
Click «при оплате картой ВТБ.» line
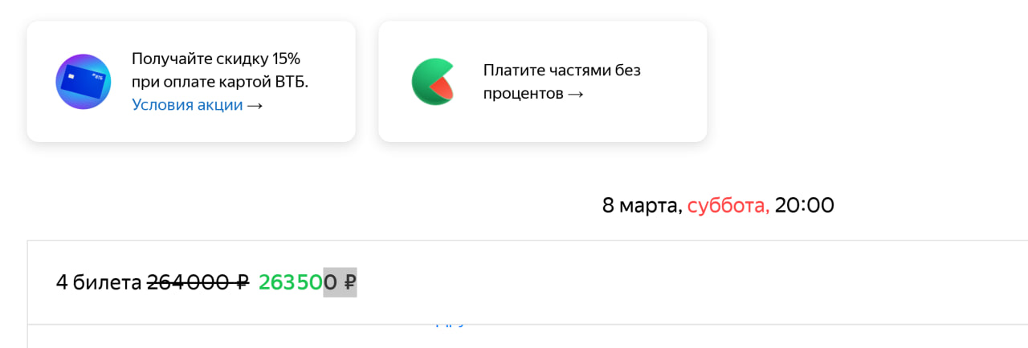tap(219, 82)
